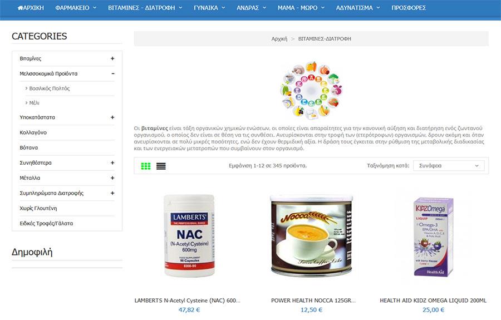Collapse the Μελισσοκομικά Προϊόντα category
Viewport: 501px width, 320px height.
point(113,73)
